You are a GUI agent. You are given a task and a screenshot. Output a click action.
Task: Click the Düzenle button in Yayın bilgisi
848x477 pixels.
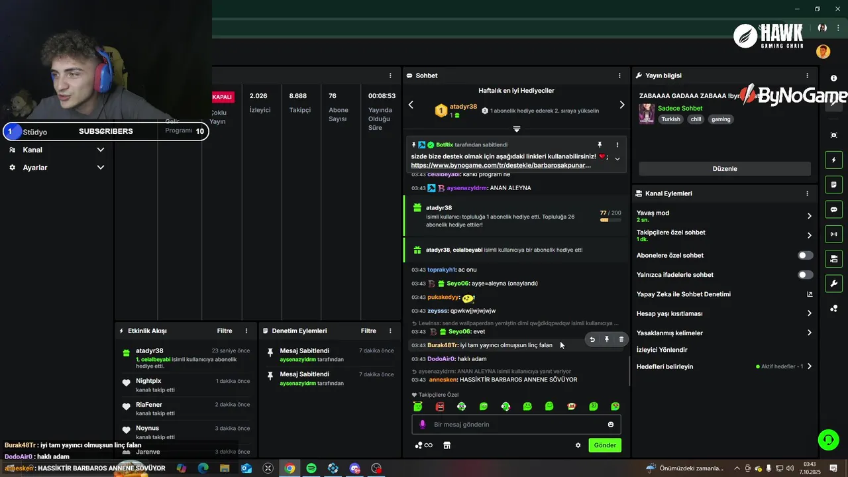click(x=725, y=168)
